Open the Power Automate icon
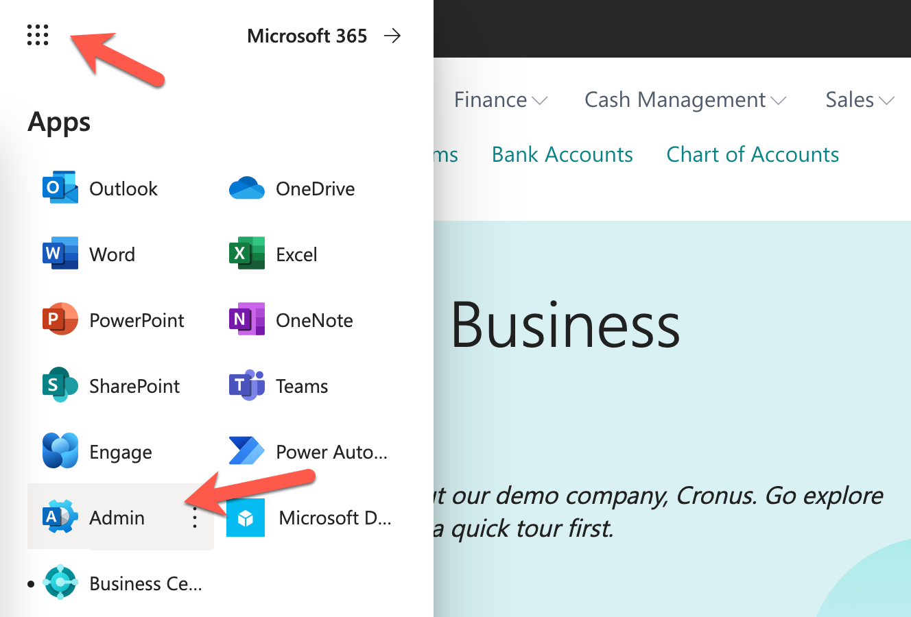This screenshot has height=617, width=911. [247, 452]
